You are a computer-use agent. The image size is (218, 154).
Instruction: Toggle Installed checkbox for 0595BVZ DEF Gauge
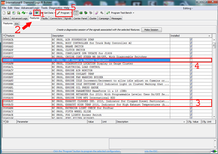[191, 60]
